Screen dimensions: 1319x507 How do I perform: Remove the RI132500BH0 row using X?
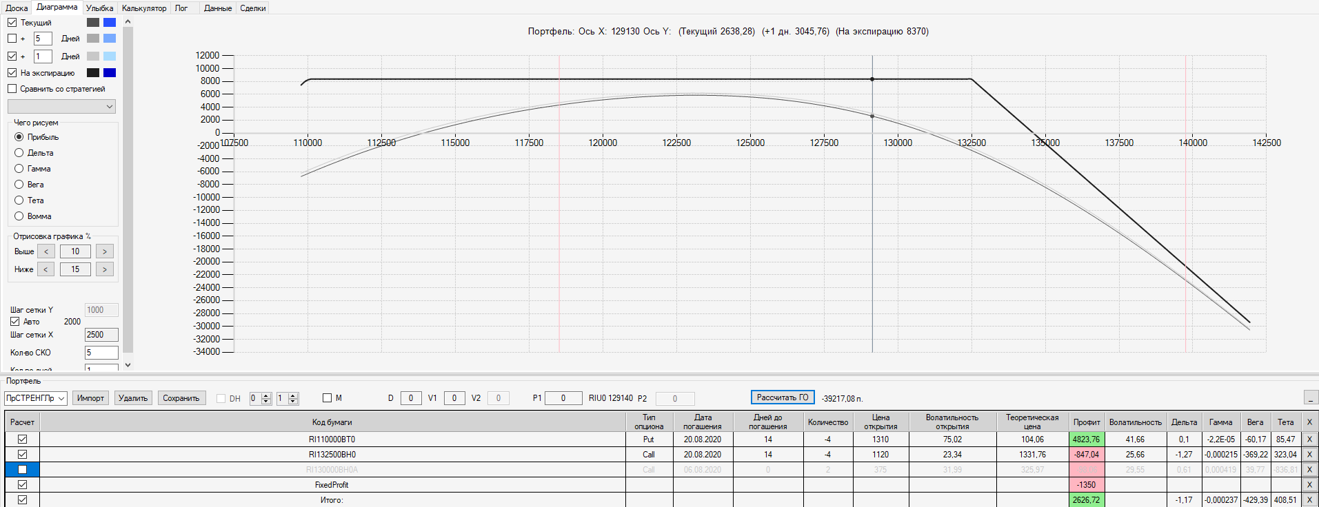(1309, 455)
